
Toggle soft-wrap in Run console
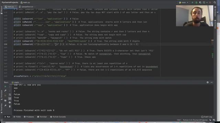10,95
